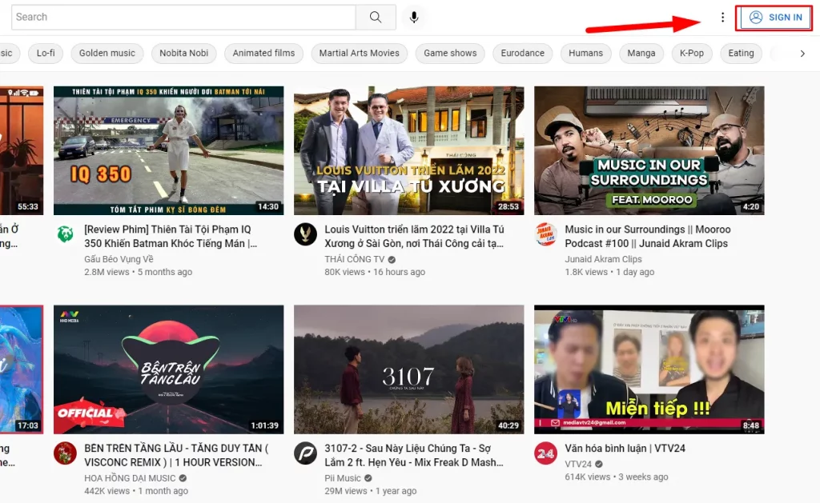
Task: Select the Nobita Nobi chip
Action: [183, 53]
